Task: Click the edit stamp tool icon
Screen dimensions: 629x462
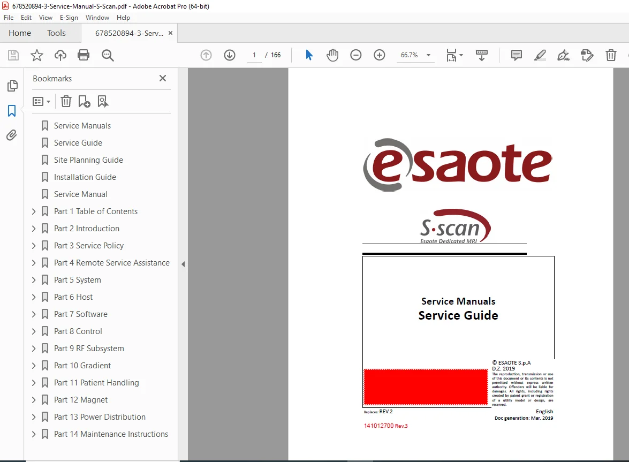Action: pyautogui.click(x=587, y=55)
